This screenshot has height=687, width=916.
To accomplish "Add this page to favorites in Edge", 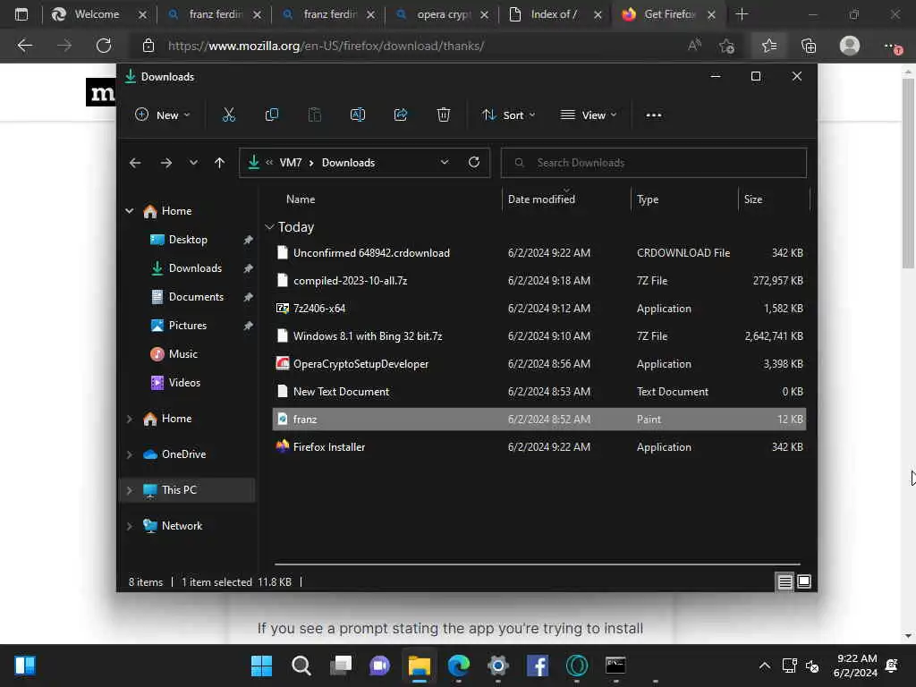I will pos(726,46).
